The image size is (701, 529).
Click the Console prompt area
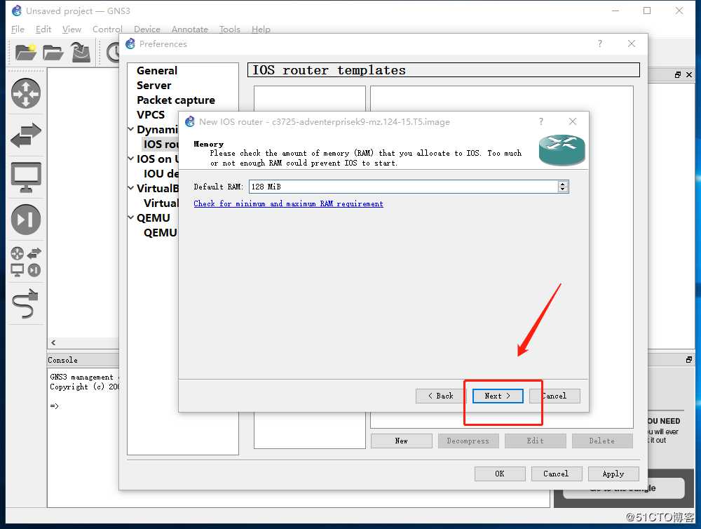(55, 406)
